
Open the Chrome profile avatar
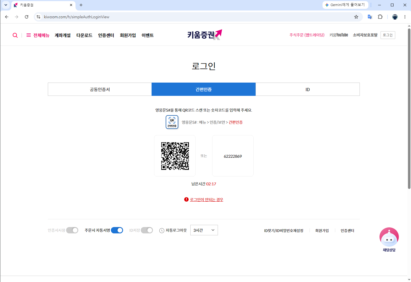(x=395, y=17)
